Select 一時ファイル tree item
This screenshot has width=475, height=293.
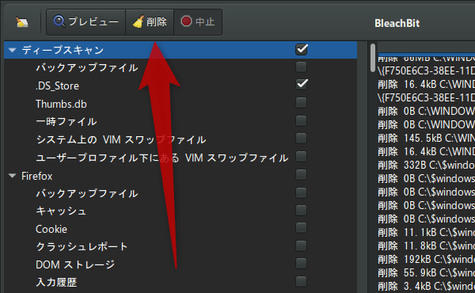(66, 122)
